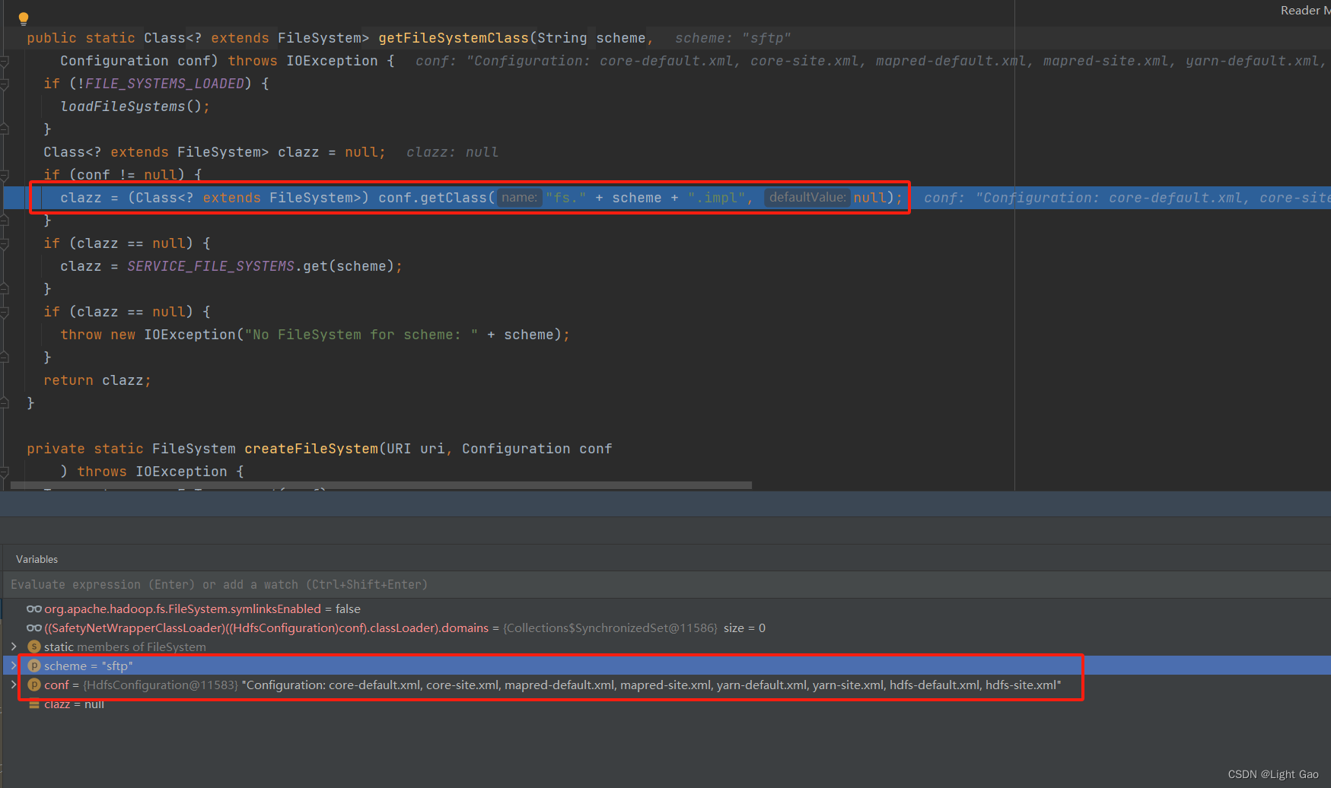Expand the scheme = "sftp" variable

coord(14,666)
